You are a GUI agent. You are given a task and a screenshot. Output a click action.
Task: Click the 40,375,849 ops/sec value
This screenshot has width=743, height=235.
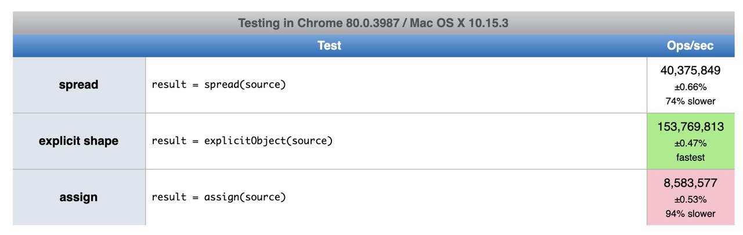(x=690, y=71)
